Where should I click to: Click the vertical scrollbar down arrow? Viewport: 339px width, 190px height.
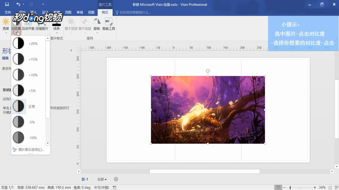(x=337, y=167)
